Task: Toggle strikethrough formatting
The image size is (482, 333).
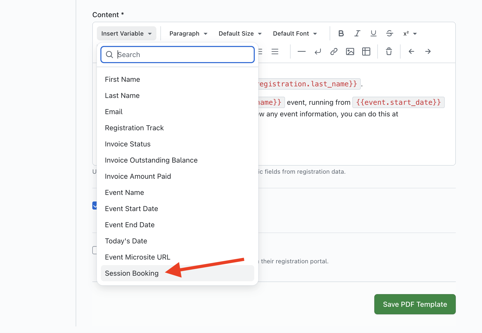Action: [x=389, y=33]
